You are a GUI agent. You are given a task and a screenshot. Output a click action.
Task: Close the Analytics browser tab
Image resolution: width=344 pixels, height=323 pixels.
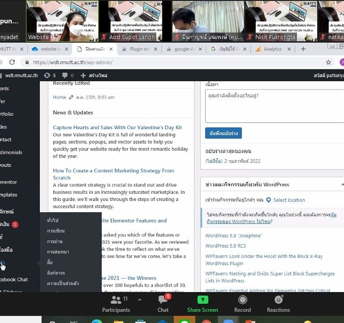pos(289,49)
